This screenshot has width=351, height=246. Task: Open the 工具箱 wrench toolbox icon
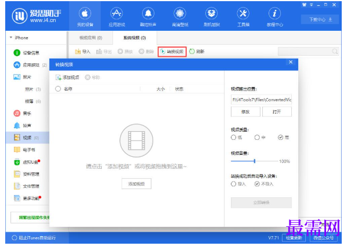pos(243,13)
